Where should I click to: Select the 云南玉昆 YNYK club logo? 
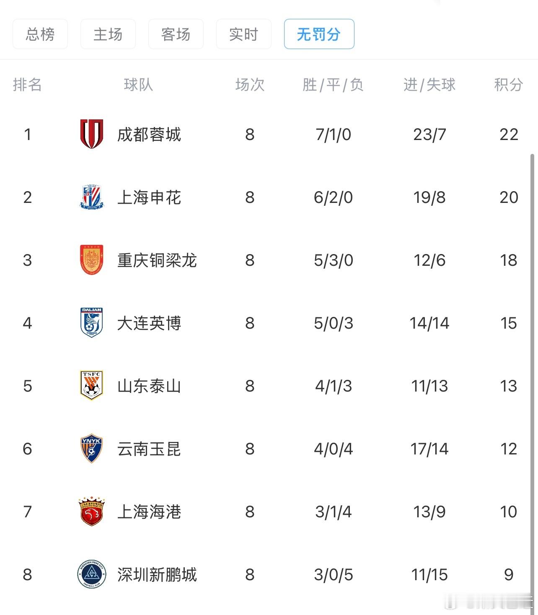click(x=91, y=449)
